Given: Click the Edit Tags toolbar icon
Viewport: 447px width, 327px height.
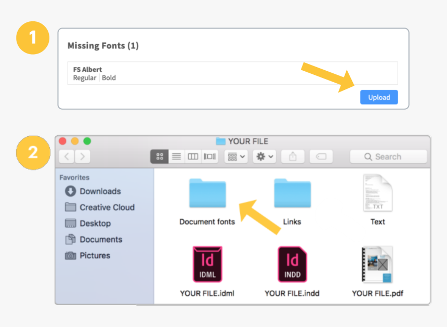Looking at the screenshot, I should pyautogui.click(x=321, y=156).
